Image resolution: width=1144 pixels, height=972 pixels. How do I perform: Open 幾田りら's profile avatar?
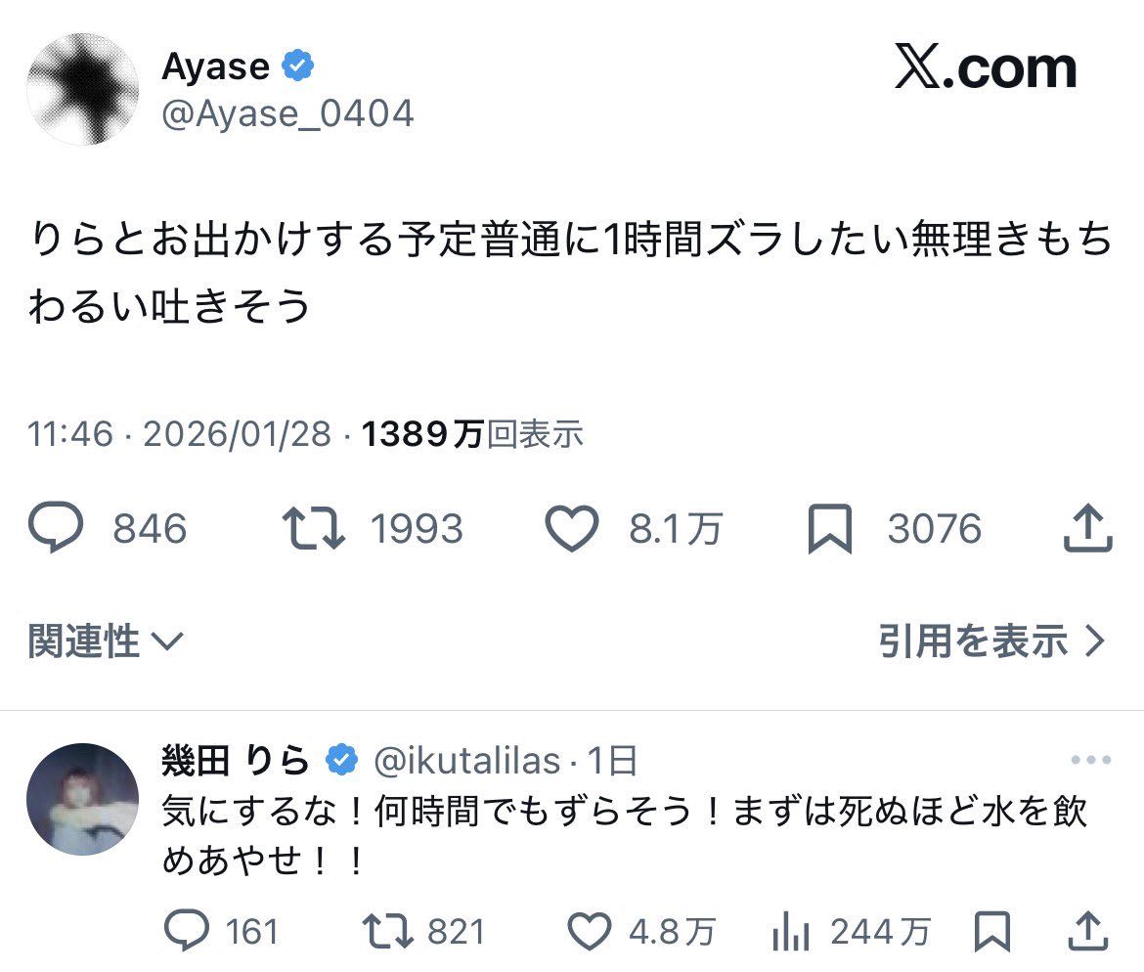[82, 800]
